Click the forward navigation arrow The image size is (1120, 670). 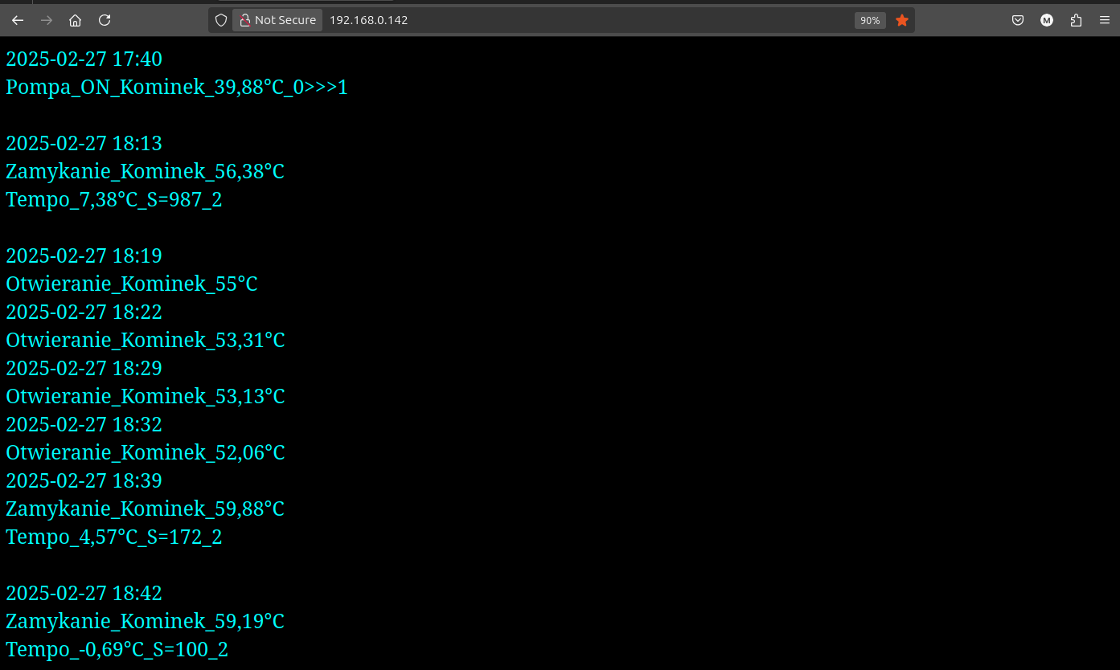(x=47, y=20)
